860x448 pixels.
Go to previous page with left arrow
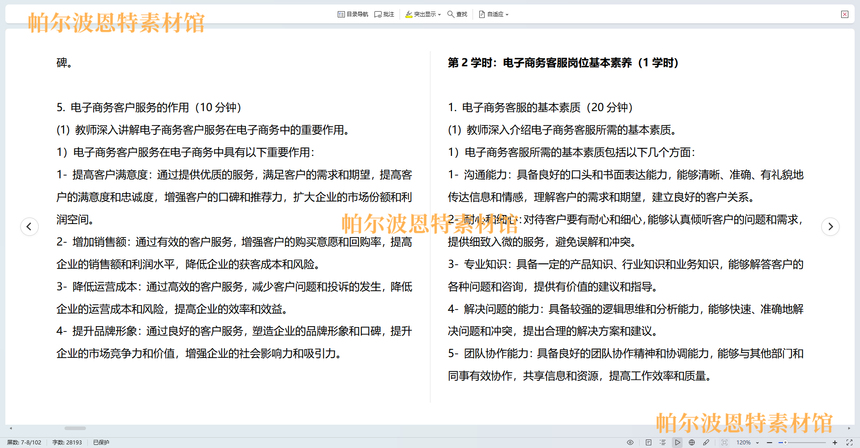[30, 226]
